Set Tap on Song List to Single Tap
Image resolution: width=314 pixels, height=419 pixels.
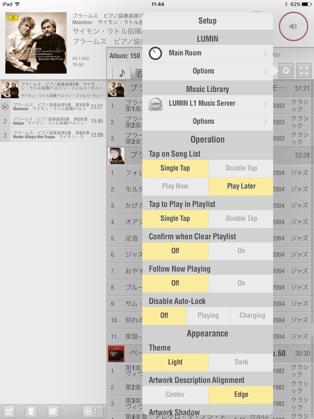(x=175, y=168)
